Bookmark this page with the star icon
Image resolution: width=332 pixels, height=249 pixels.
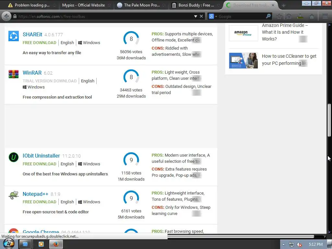pos(279,16)
